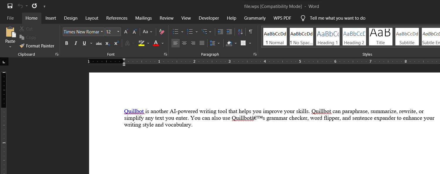Toggle Italic formatting
This screenshot has height=174, width=440.
[75, 43]
